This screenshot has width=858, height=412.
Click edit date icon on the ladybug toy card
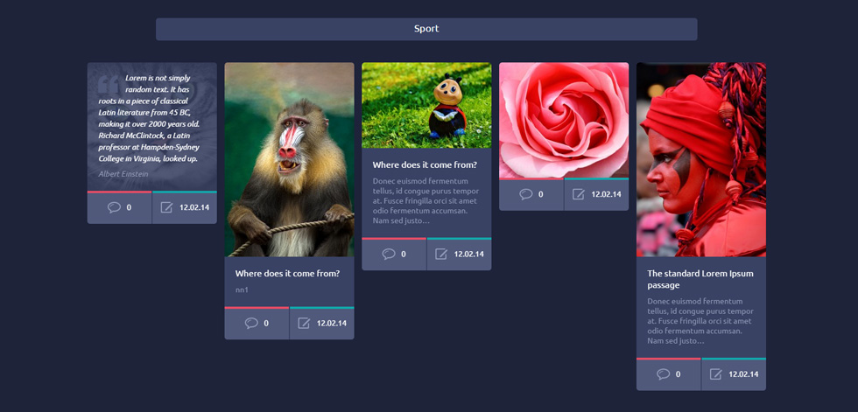[441, 254]
